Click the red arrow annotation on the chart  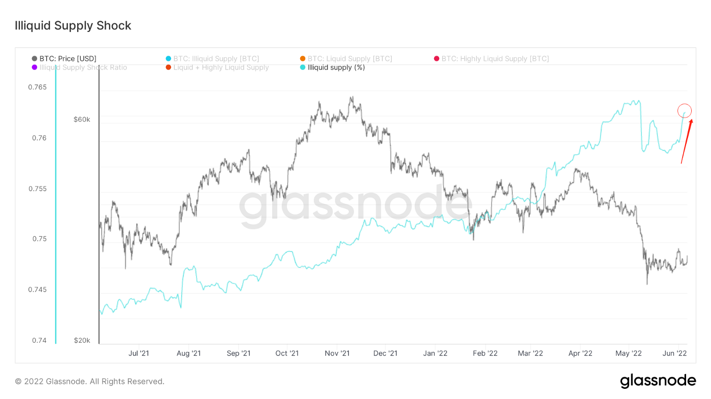[687, 141]
